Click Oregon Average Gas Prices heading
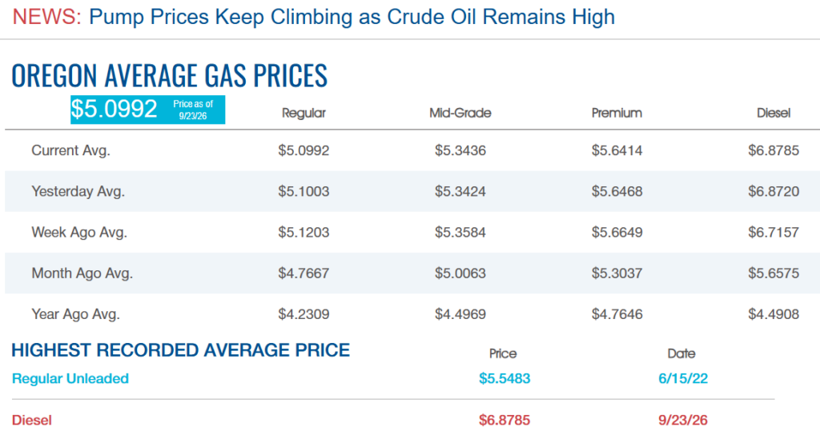820x439 pixels. pos(170,75)
